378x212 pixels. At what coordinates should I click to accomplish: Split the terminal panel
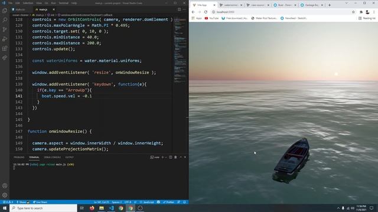[171, 157]
